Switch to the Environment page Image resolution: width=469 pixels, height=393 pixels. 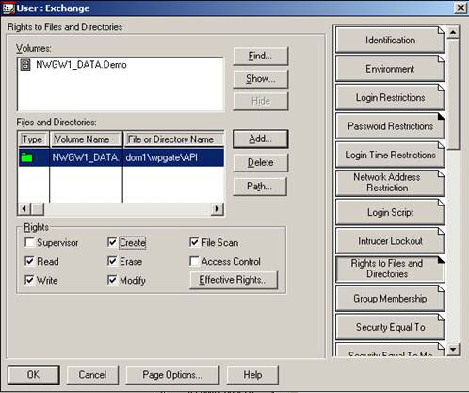[x=390, y=69]
